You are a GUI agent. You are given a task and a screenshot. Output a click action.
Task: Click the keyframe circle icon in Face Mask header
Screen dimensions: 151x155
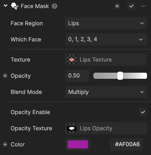click(117, 6)
